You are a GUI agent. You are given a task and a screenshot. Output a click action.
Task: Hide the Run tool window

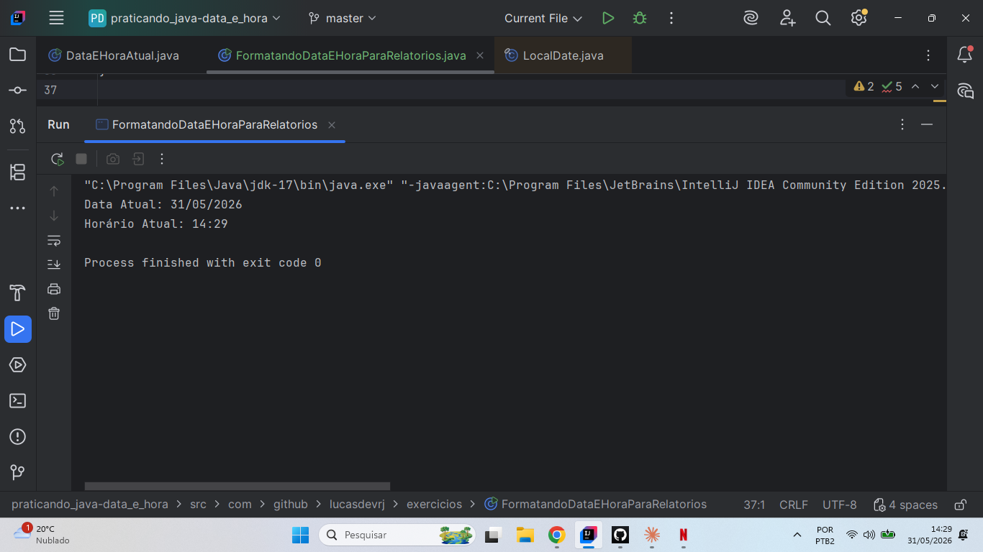coord(927,124)
